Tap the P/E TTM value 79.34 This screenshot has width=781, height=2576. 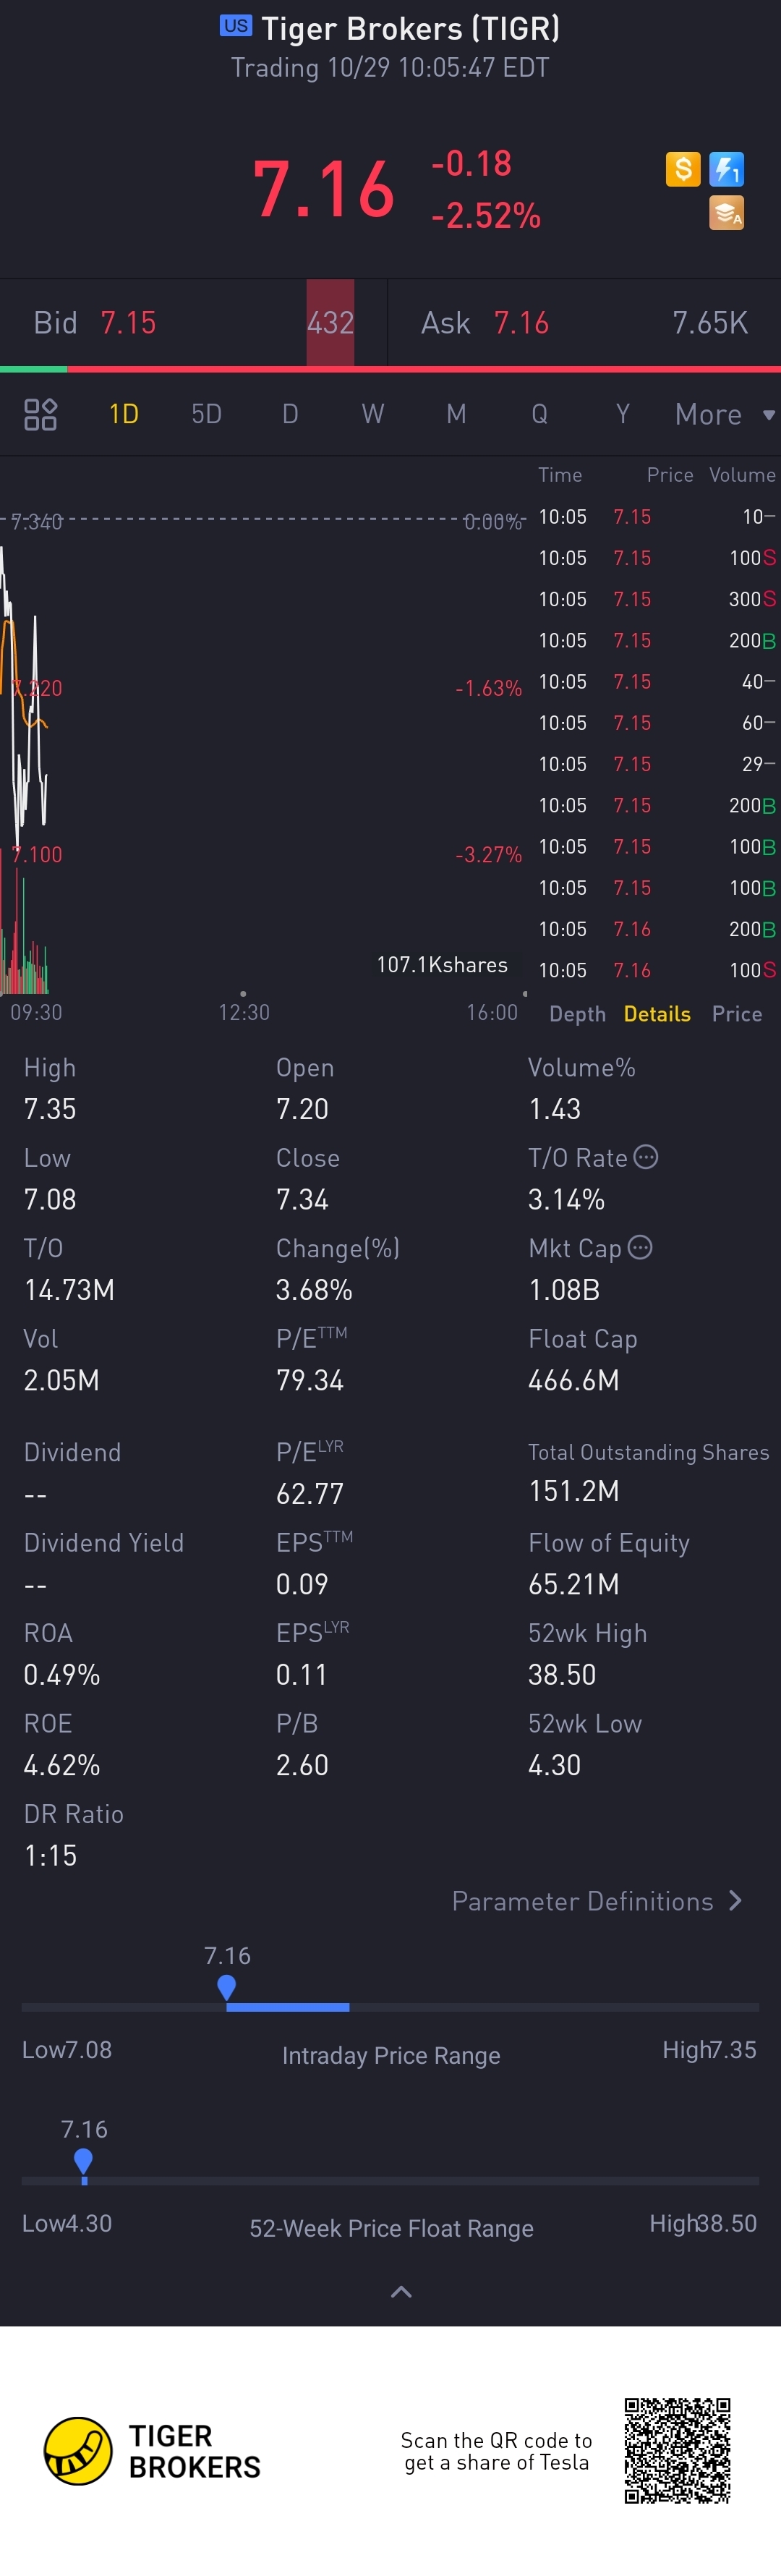tap(310, 1381)
